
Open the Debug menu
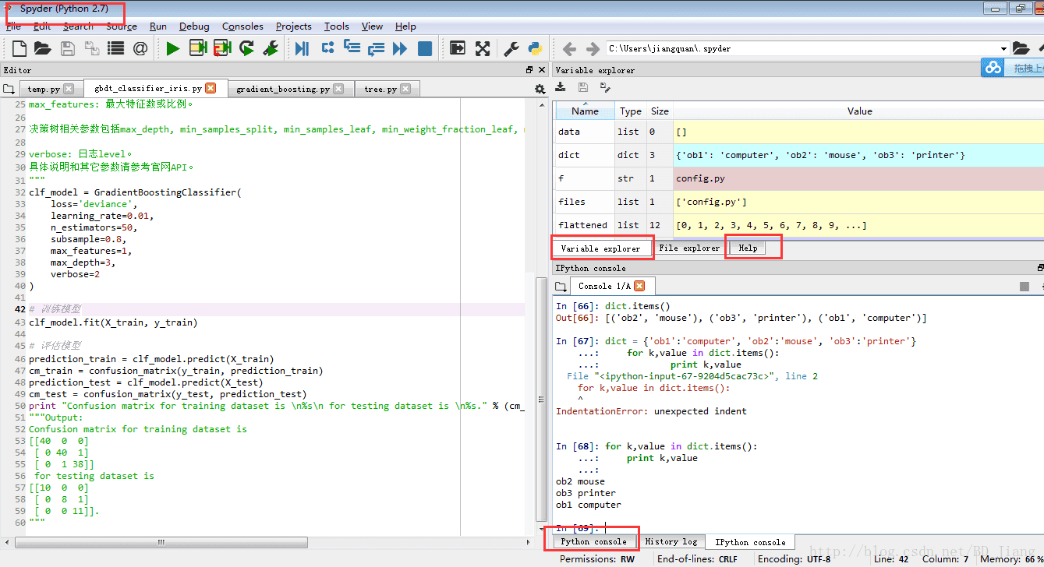194,26
